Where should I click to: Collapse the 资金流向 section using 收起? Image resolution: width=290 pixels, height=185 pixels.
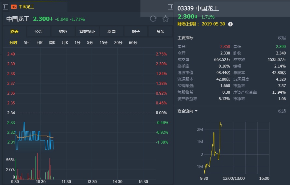pyautogui.click(x=282, y=111)
